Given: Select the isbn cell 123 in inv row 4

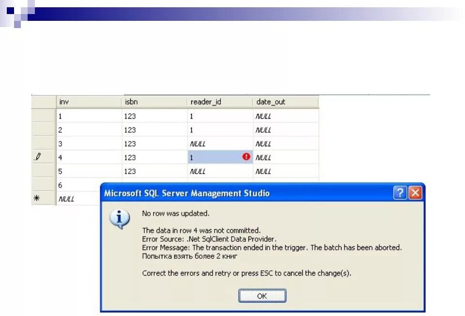Looking at the screenshot, I should (x=155, y=157).
